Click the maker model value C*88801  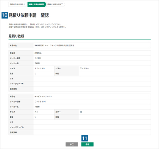pos(41,102)
